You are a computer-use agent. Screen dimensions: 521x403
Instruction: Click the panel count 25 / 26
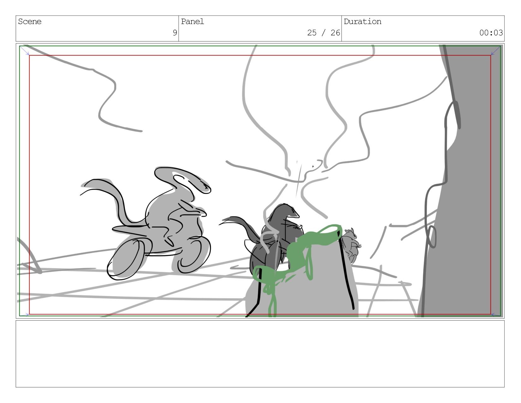(x=323, y=33)
